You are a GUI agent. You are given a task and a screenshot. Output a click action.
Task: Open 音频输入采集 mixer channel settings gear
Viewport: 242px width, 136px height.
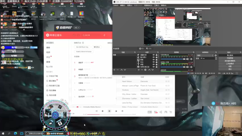191,67
